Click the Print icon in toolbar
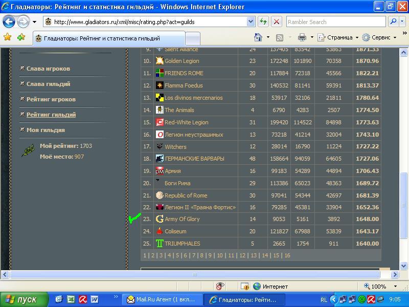 [x=302, y=37]
